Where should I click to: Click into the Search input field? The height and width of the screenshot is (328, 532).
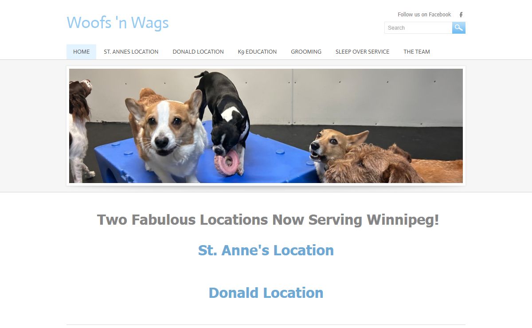(418, 27)
